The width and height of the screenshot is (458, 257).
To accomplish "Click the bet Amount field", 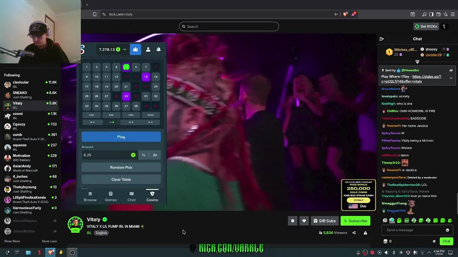I will click(109, 155).
